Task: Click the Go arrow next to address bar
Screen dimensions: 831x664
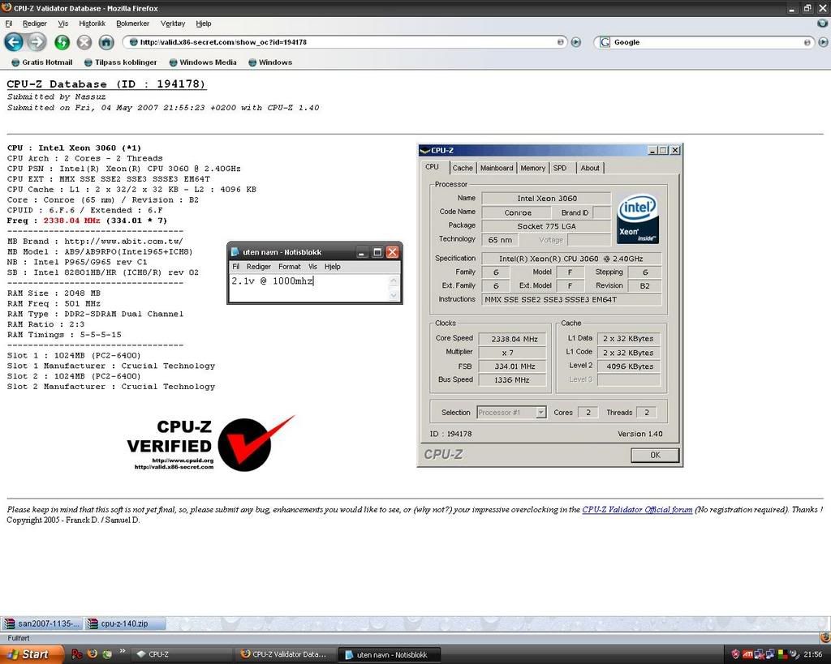Action: pyautogui.click(x=576, y=42)
